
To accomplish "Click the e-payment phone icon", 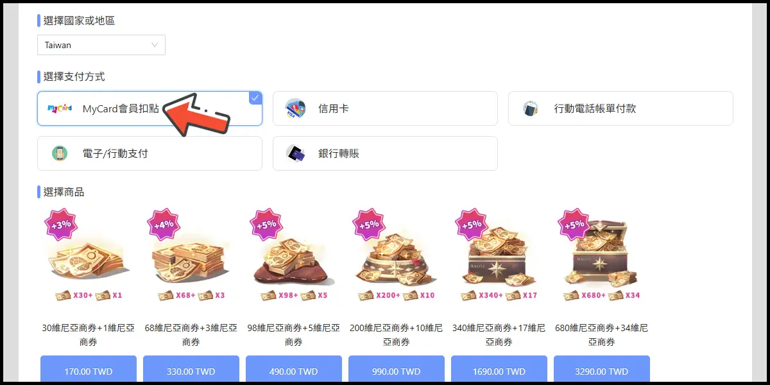I will coord(60,153).
